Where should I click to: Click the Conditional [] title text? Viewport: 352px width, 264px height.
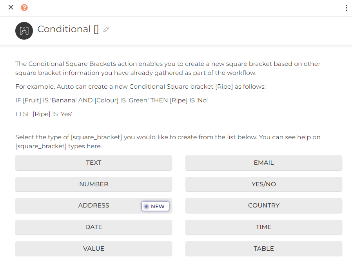pyautogui.click(x=68, y=29)
